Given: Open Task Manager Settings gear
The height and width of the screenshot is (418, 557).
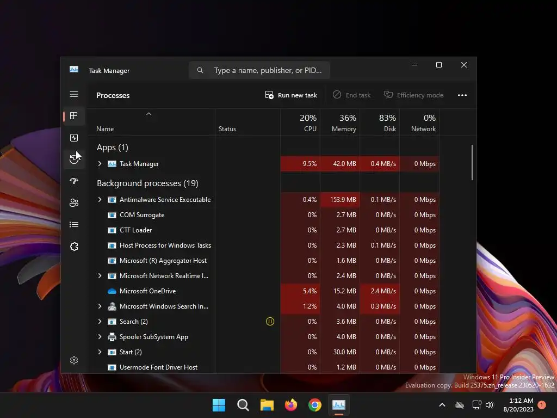Looking at the screenshot, I should 74,360.
